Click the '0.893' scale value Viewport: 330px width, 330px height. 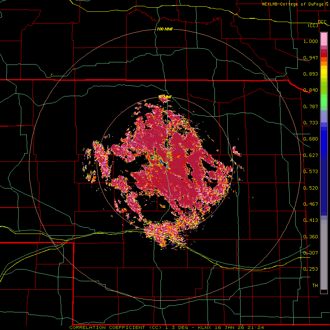(311, 74)
